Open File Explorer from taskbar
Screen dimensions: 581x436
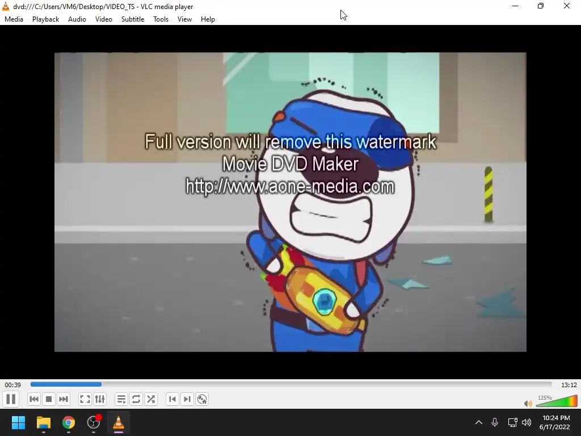pos(43,422)
